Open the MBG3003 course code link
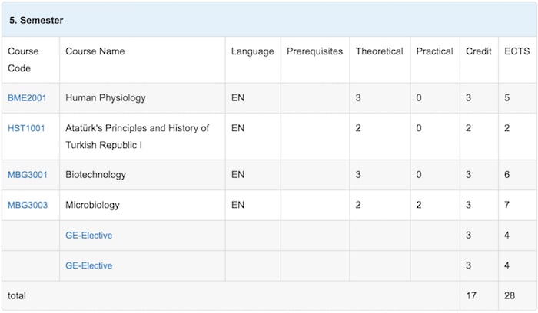 tap(28, 206)
